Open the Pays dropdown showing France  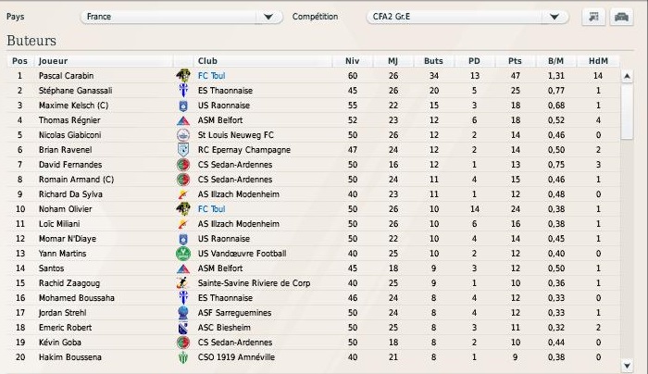coord(181,17)
